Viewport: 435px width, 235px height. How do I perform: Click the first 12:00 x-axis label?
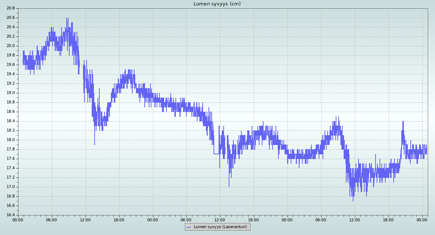[85, 219]
